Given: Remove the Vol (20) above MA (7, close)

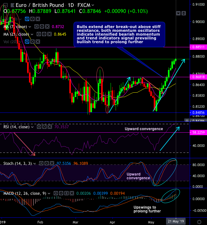Looking at the screenshot, I should coord(38,19).
